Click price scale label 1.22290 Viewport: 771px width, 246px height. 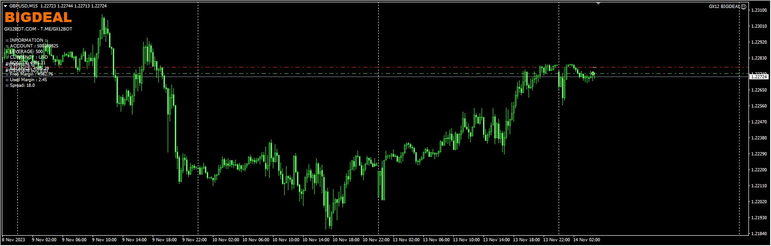tap(759, 154)
